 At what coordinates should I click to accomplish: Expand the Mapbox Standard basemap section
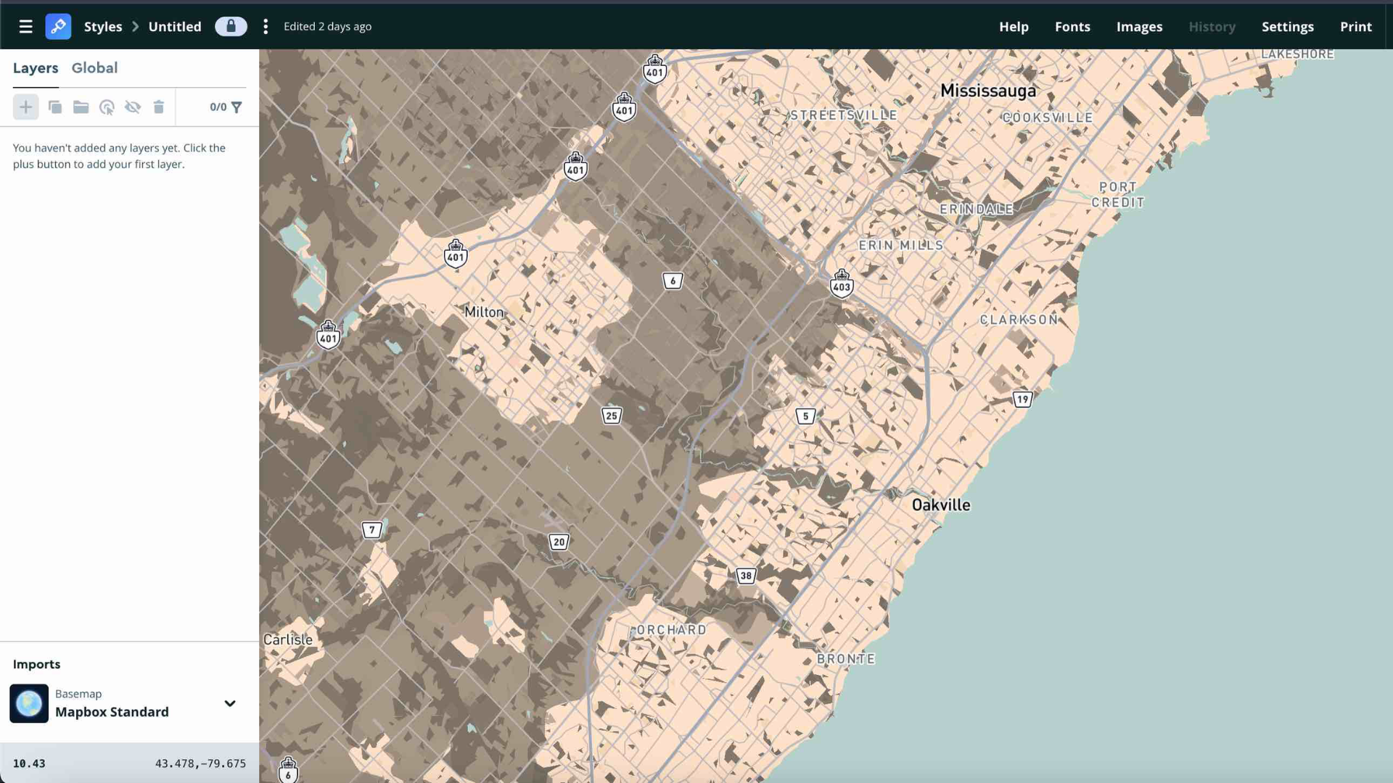(x=112, y=711)
